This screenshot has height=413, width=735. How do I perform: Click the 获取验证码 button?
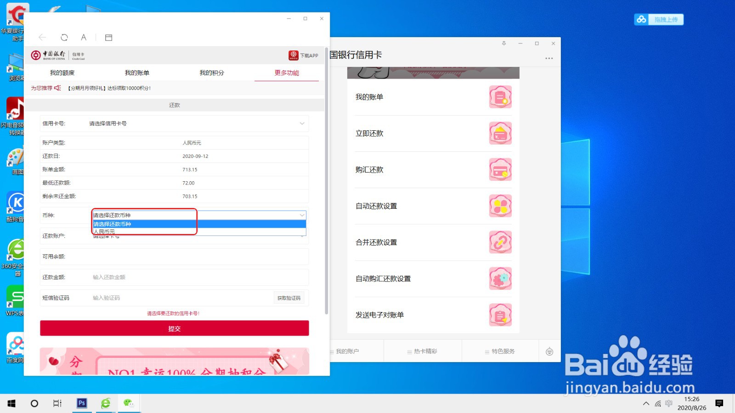click(x=288, y=297)
